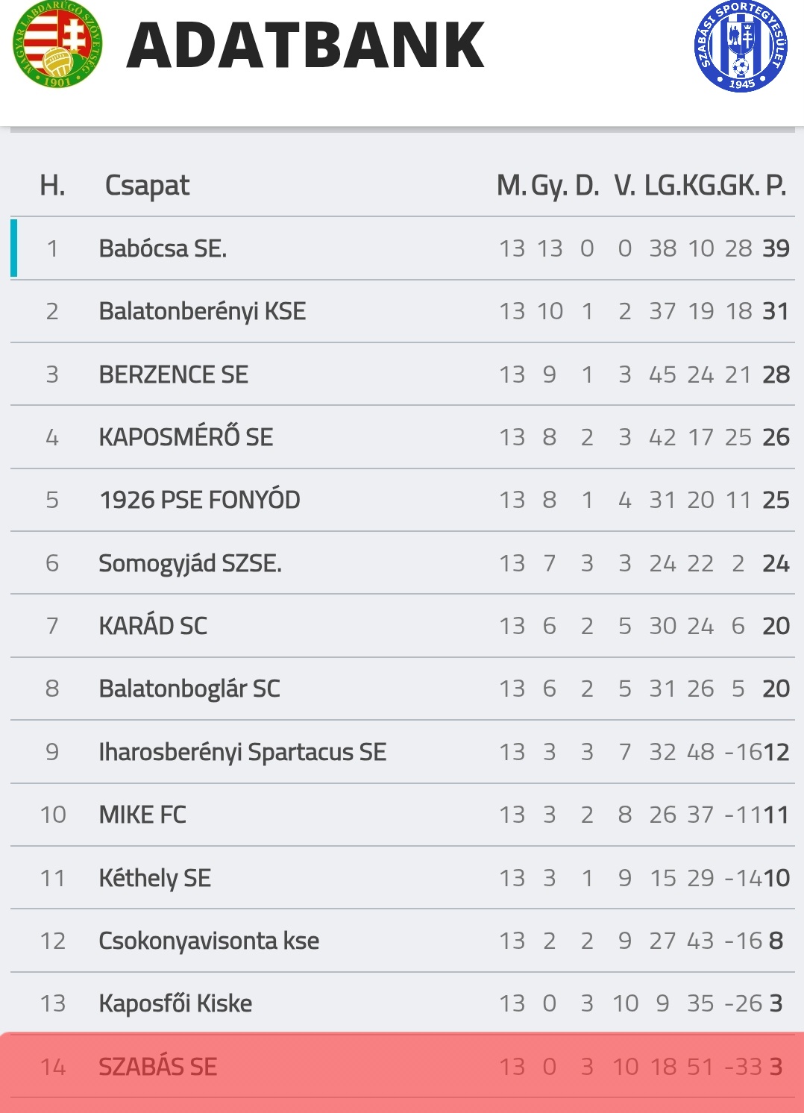Screen dimensions: 804x1113
Task: Tap MIKE FC team name
Action: click(x=142, y=815)
